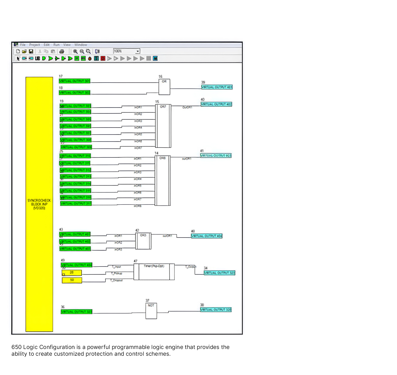Select the Timer(Pkp-Dpt) block
Screen dimensions: 397x375
pyautogui.click(x=154, y=272)
